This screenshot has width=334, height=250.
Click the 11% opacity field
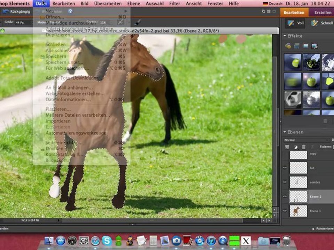click(x=106, y=22)
